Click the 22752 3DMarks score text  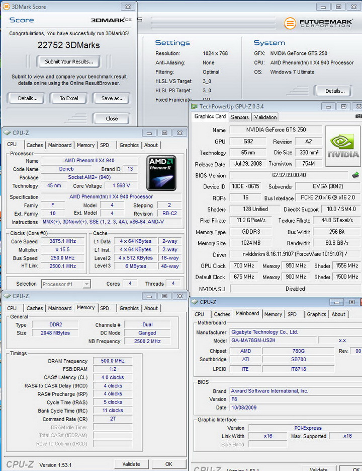[68, 45]
